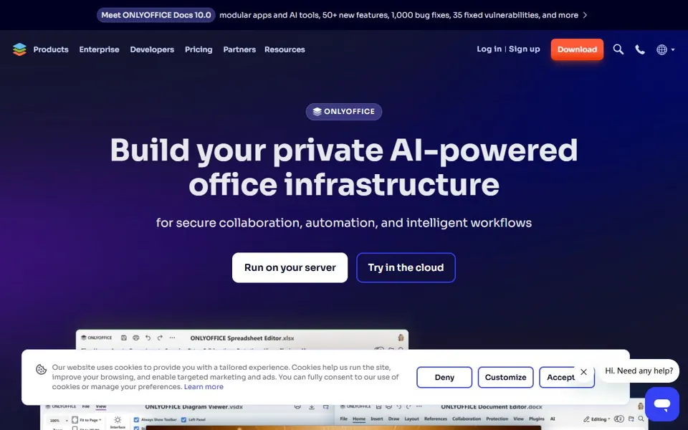Click the pencil Editing mode control
Viewport: 688px width, 430px height.
pos(596,419)
